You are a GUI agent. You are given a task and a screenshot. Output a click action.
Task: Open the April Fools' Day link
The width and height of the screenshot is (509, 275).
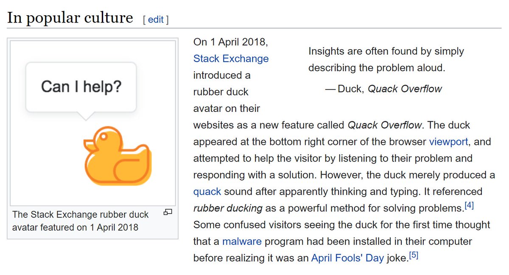pyautogui.click(x=347, y=258)
